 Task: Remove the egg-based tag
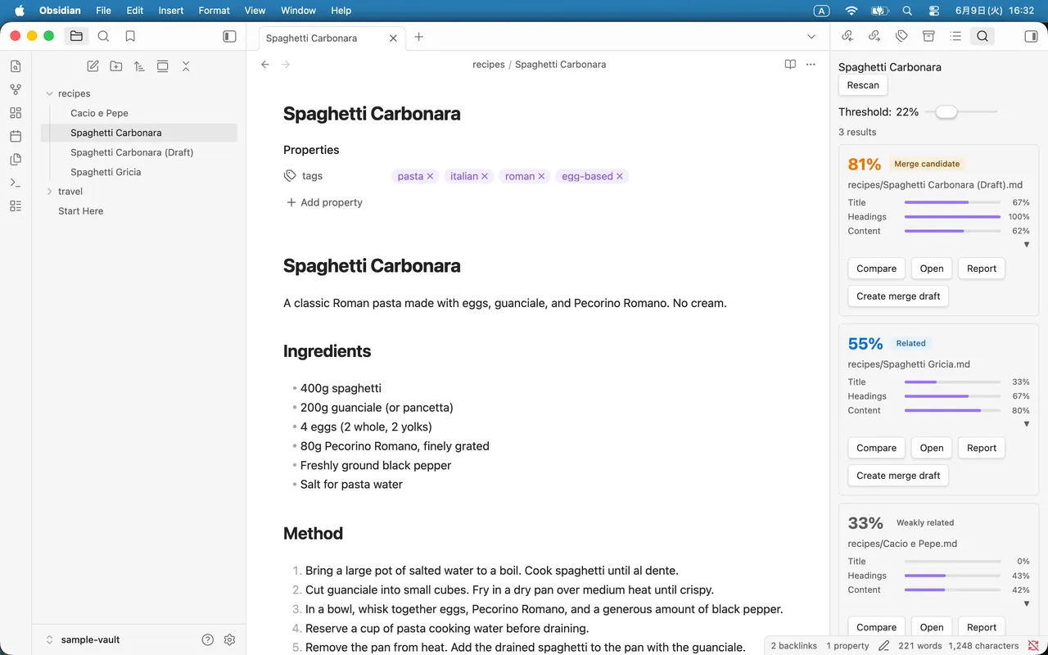(x=620, y=176)
